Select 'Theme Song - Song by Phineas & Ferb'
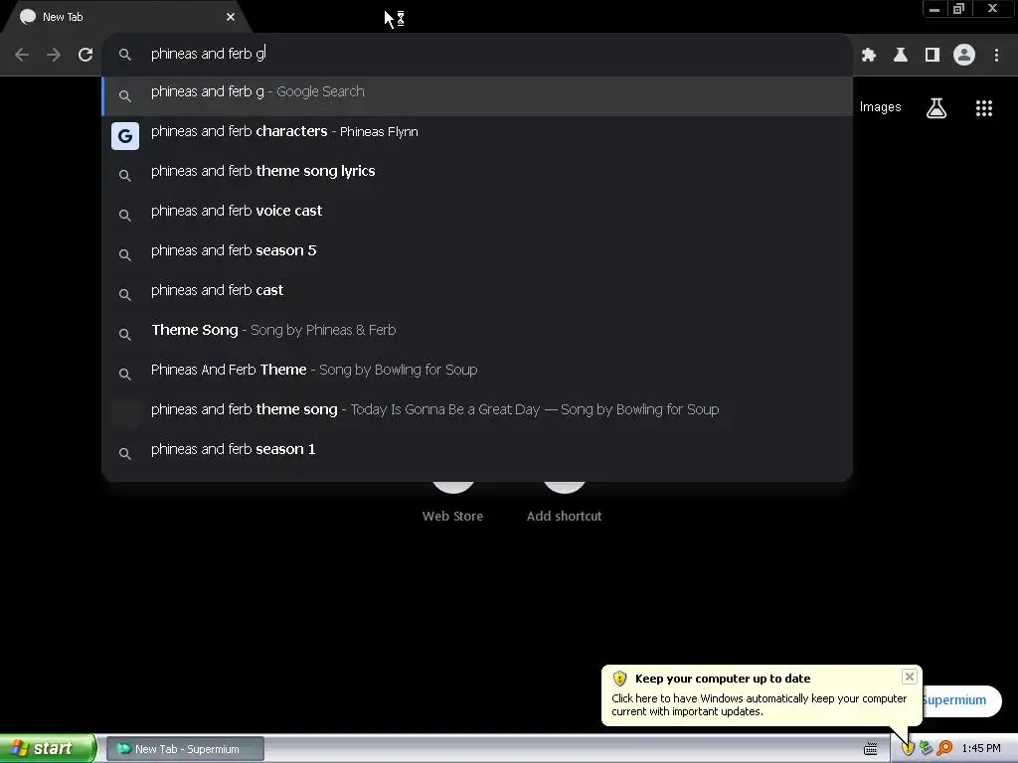1018x763 pixels. click(477, 334)
